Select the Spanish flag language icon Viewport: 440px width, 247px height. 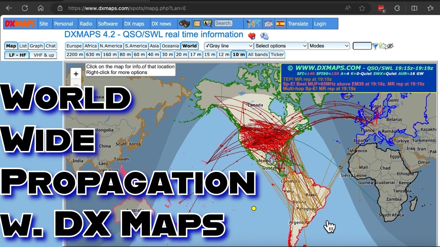point(280,24)
